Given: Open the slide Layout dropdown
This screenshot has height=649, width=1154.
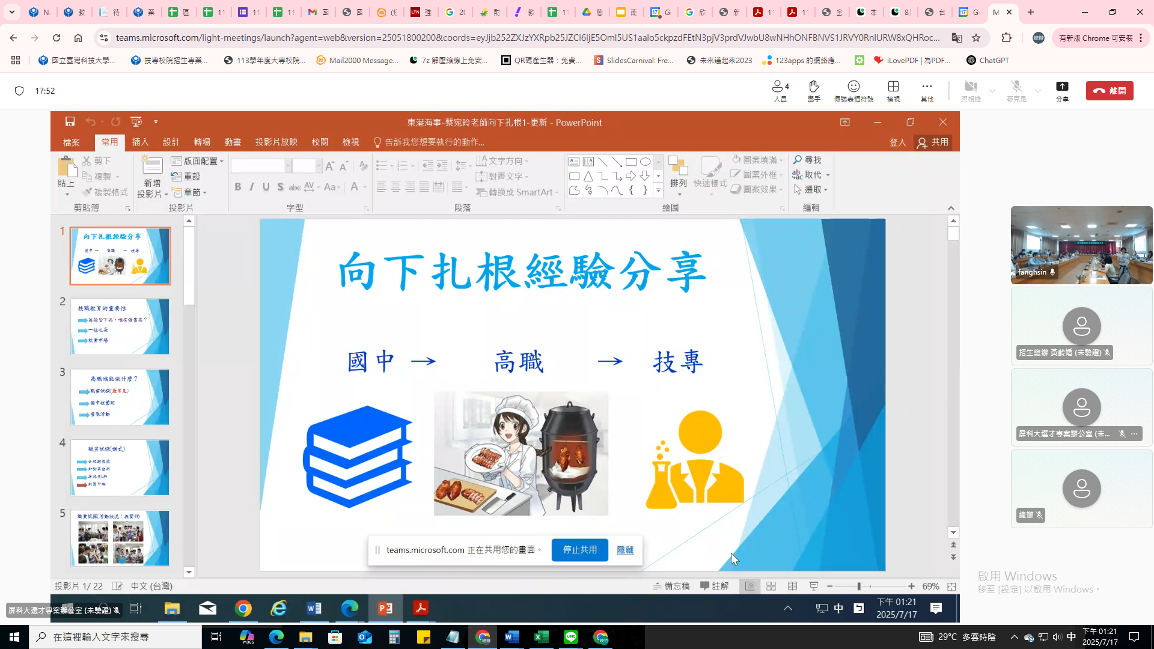Looking at the screenshot, I should click(x=197, y=161).
